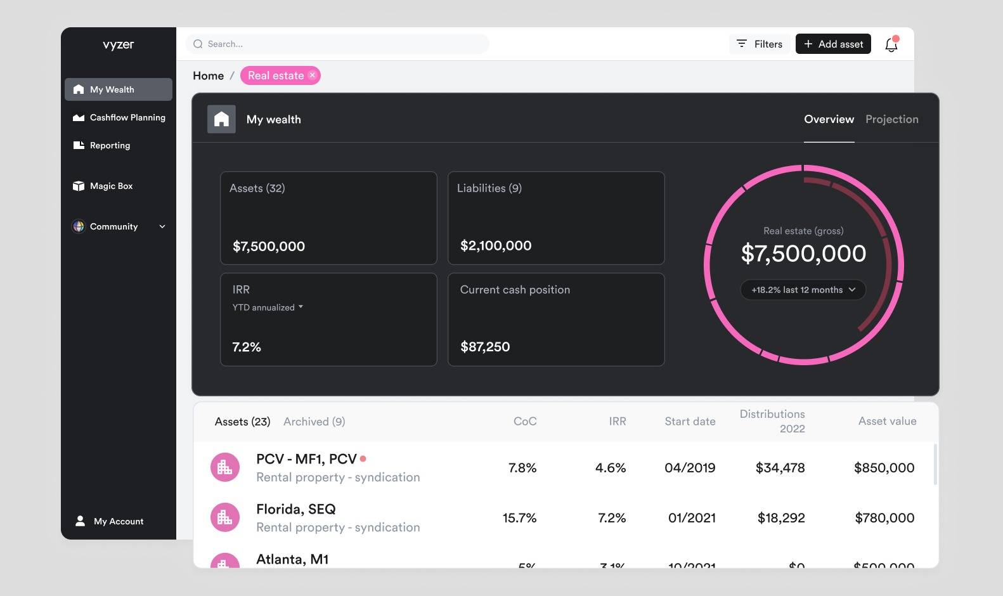Click into the Search field
The width and height of the screenshot is (1003, 596).
[337, 44]
